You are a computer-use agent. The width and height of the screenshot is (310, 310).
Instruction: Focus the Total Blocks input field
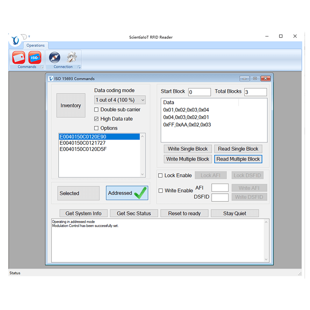[255, 92]
